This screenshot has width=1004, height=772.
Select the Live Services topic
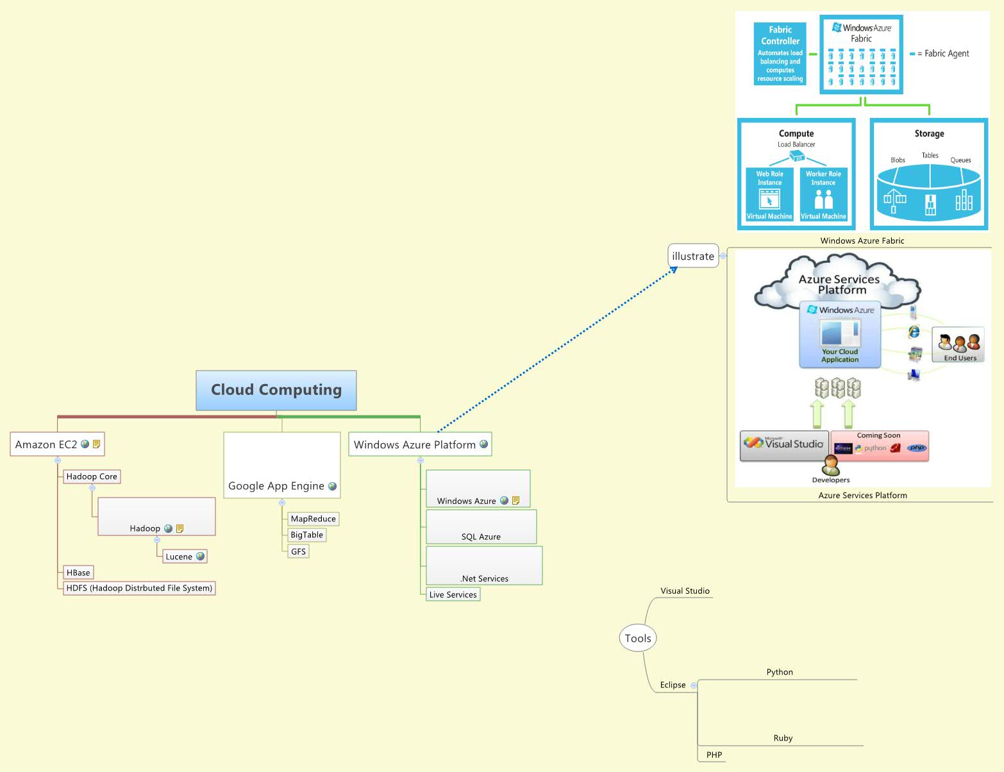click(x=453, y=594)
